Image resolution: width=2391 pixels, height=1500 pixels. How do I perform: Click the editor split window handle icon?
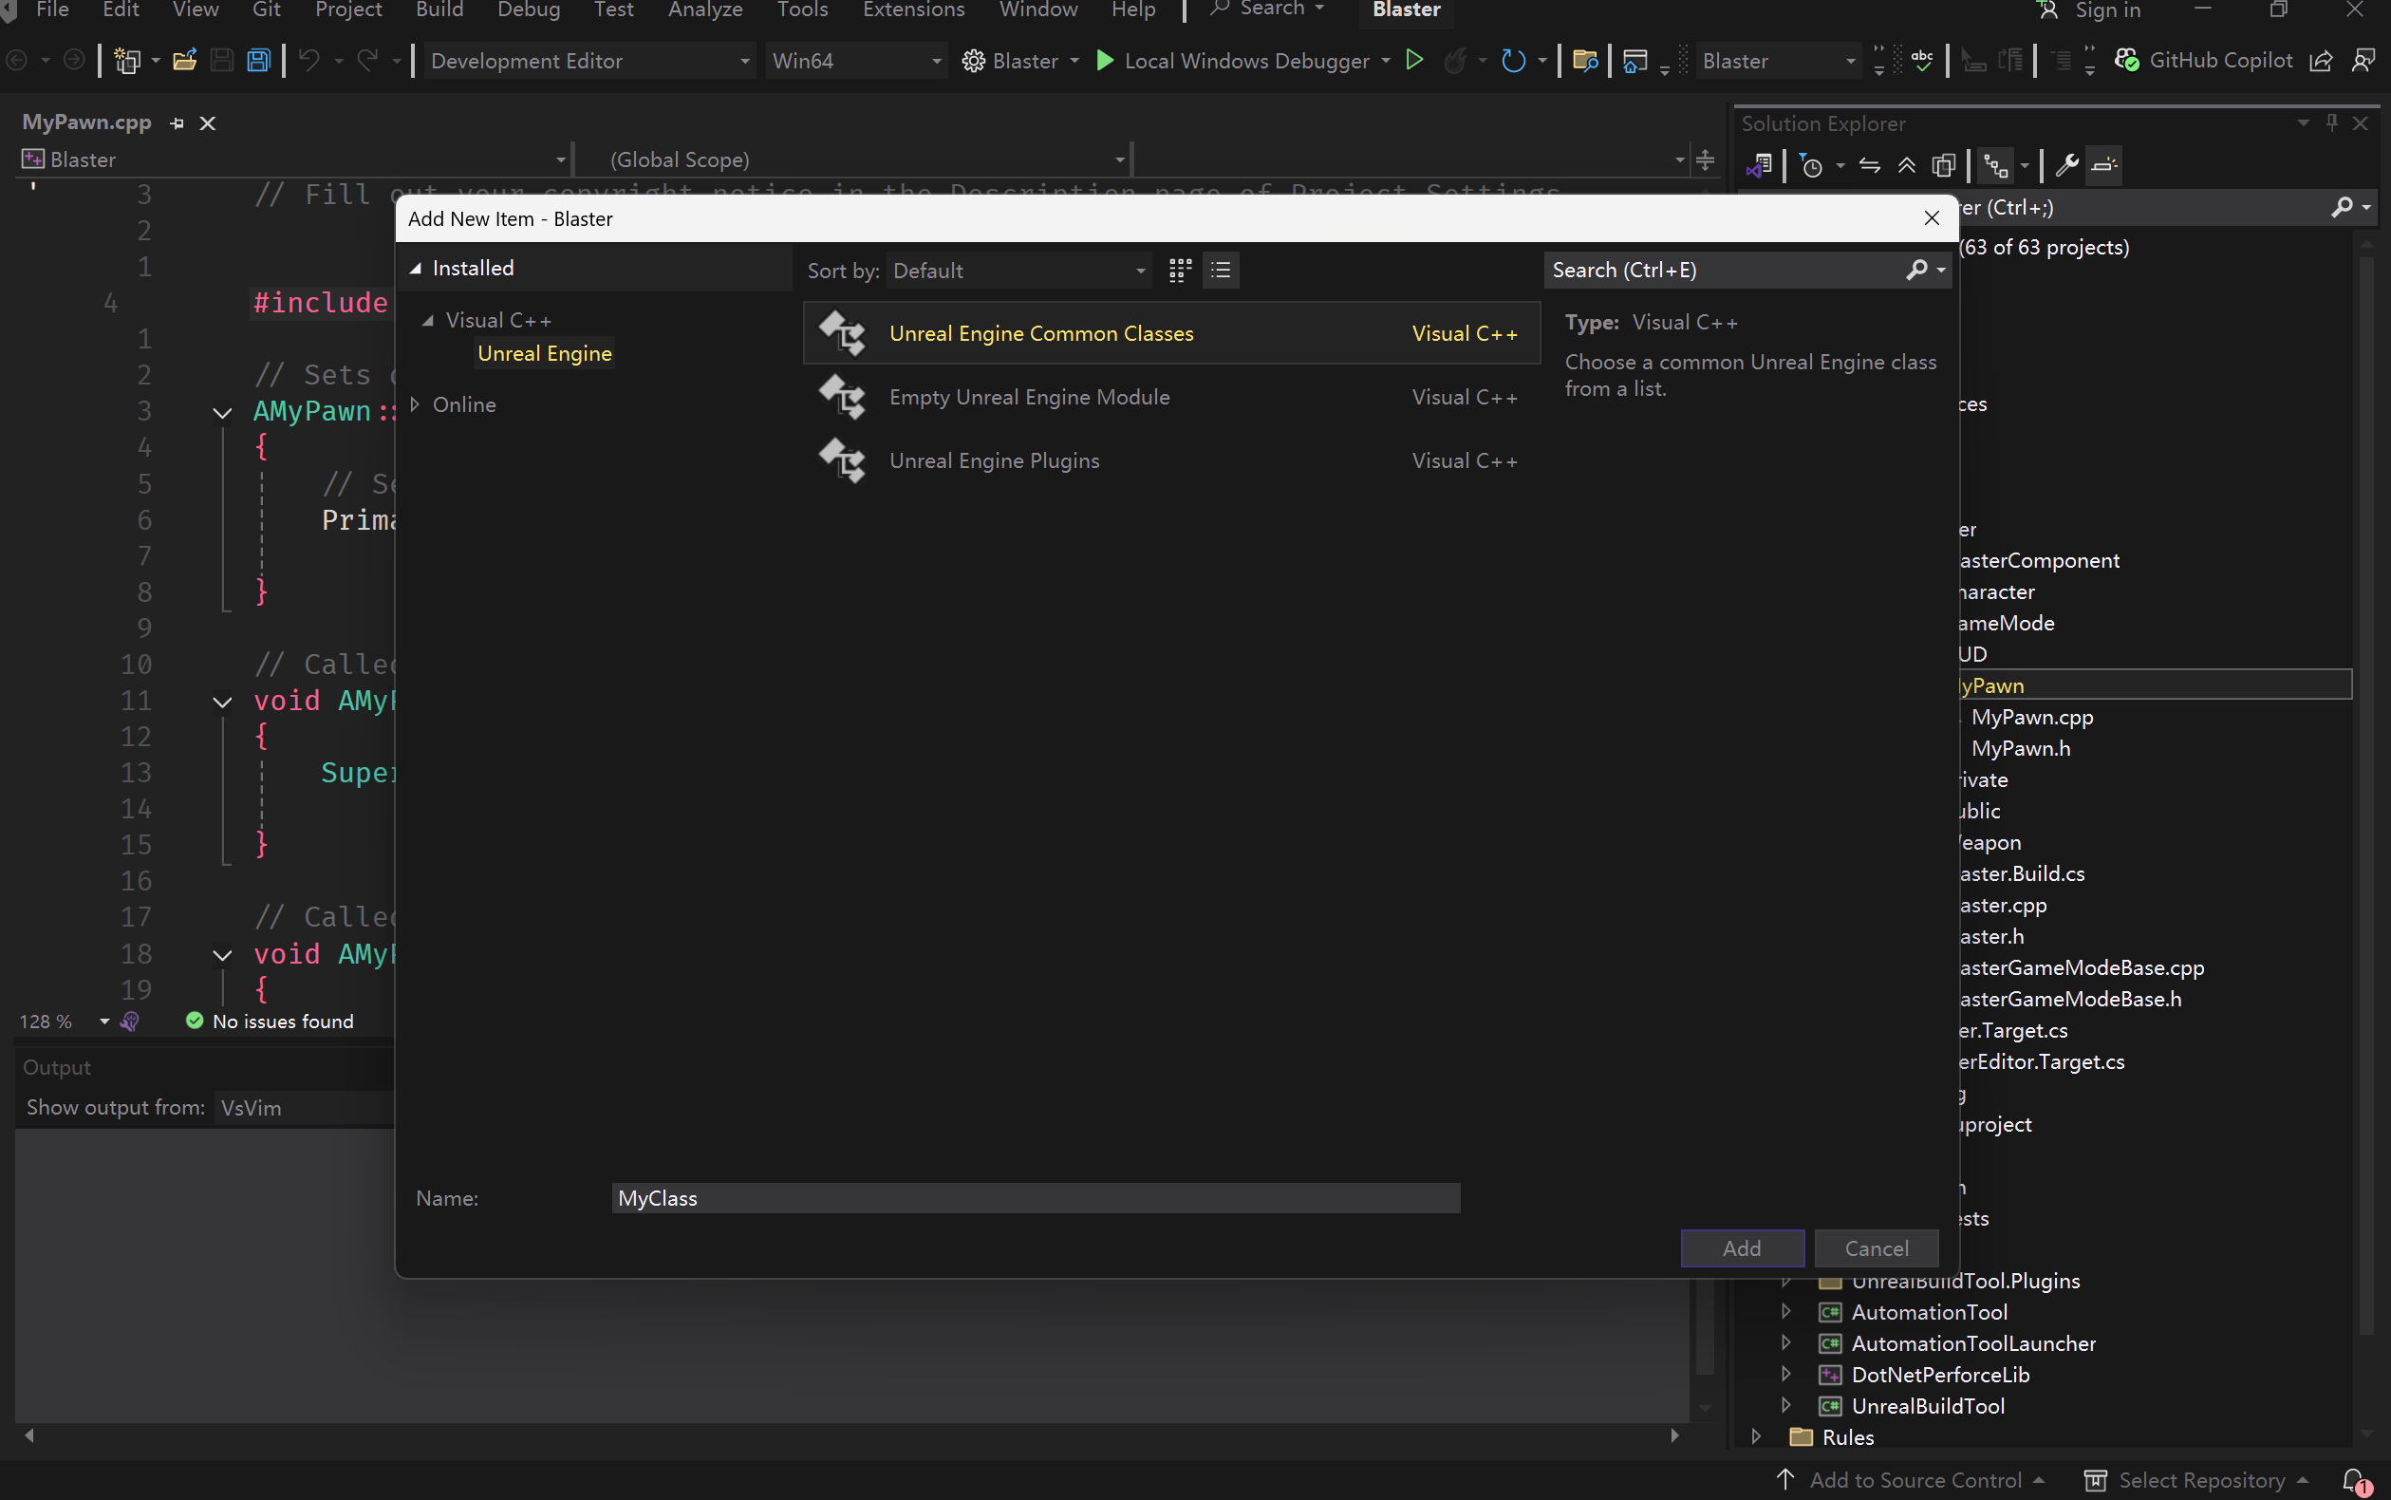[1705, 159]
